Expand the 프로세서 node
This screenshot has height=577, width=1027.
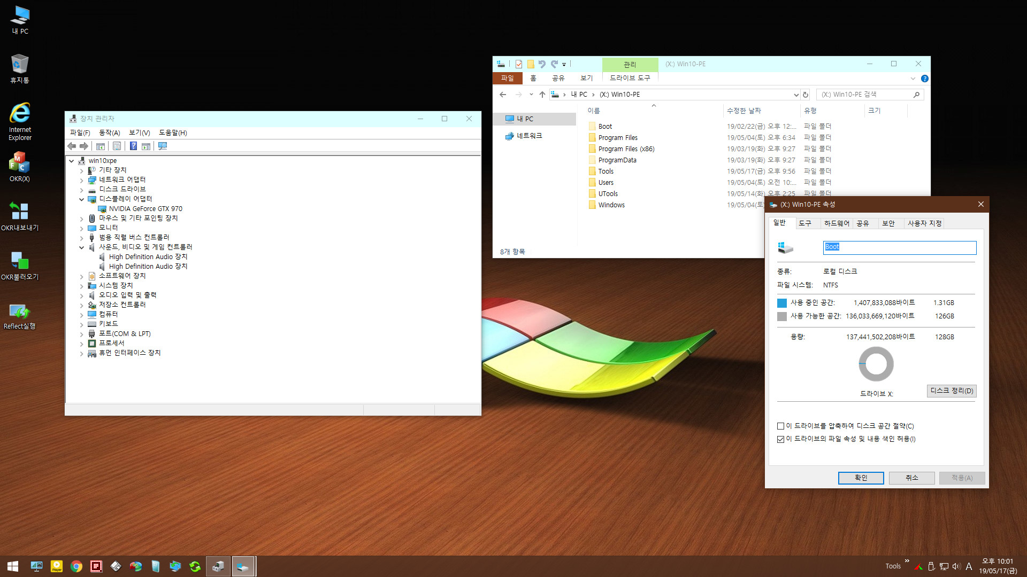coord(82,344)
